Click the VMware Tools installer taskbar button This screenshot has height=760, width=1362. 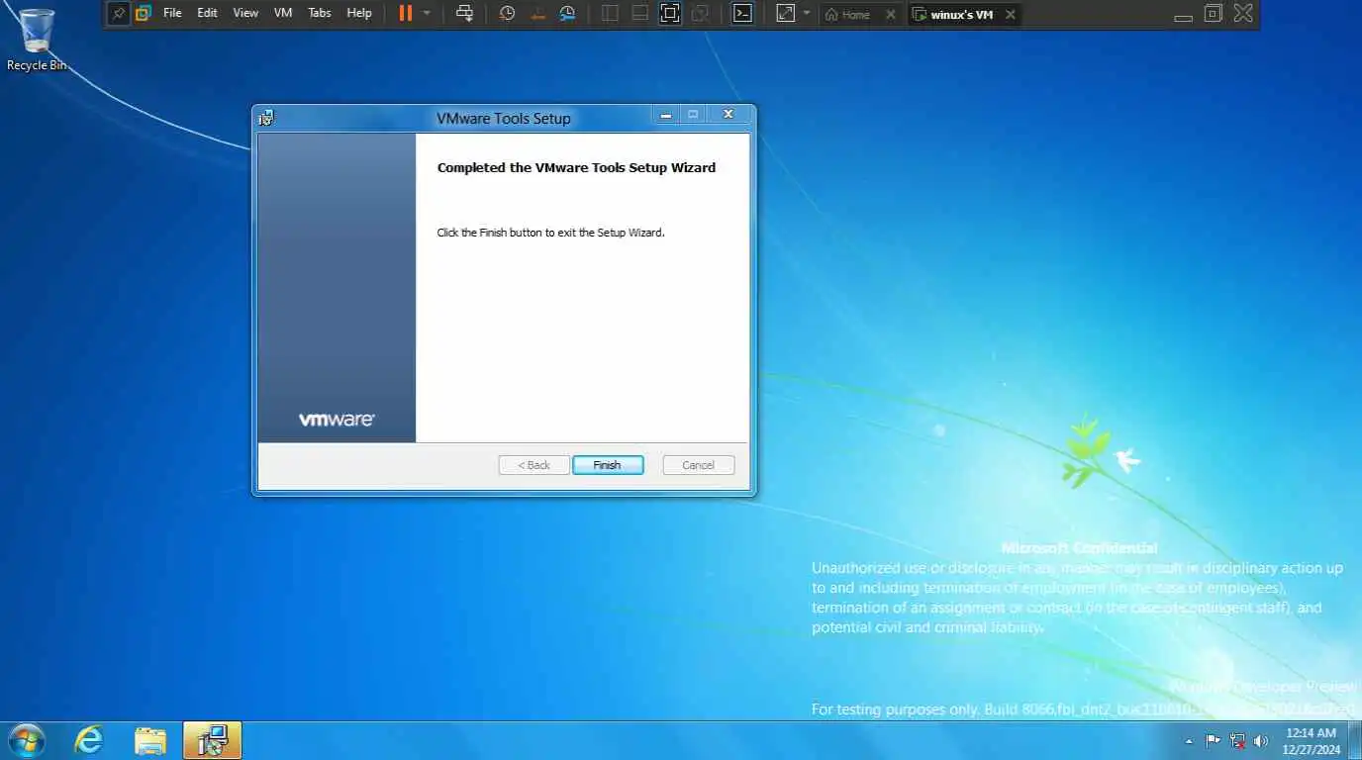click(x=212, y=740)
